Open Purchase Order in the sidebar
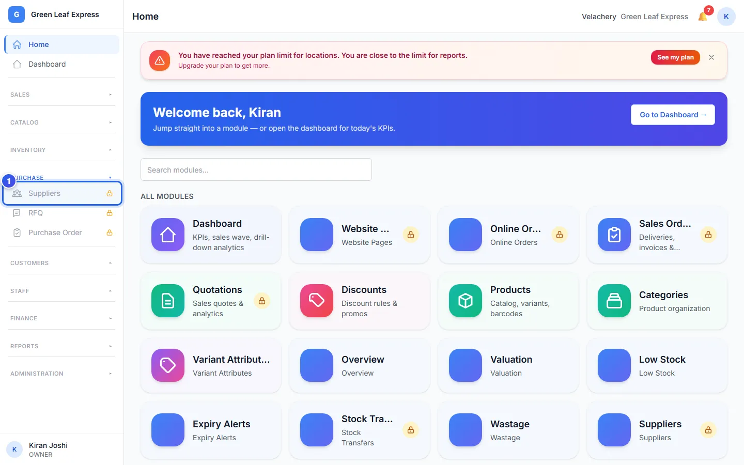The image size is (744, 465). (62, 233)
